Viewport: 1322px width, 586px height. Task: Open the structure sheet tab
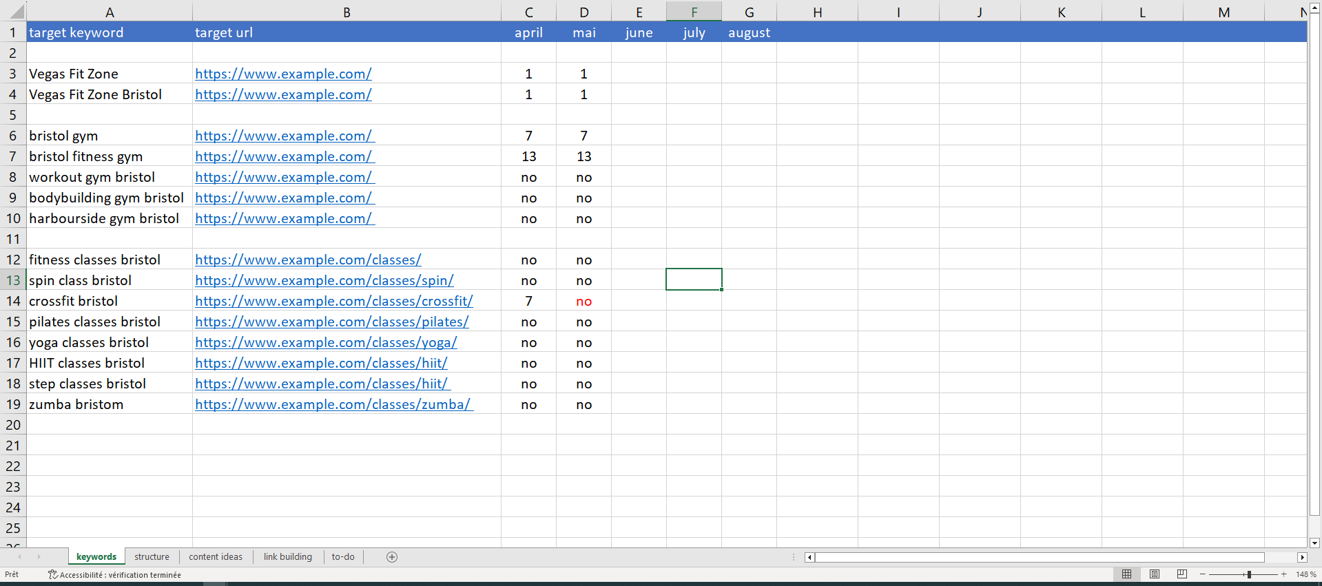[152, 557]
